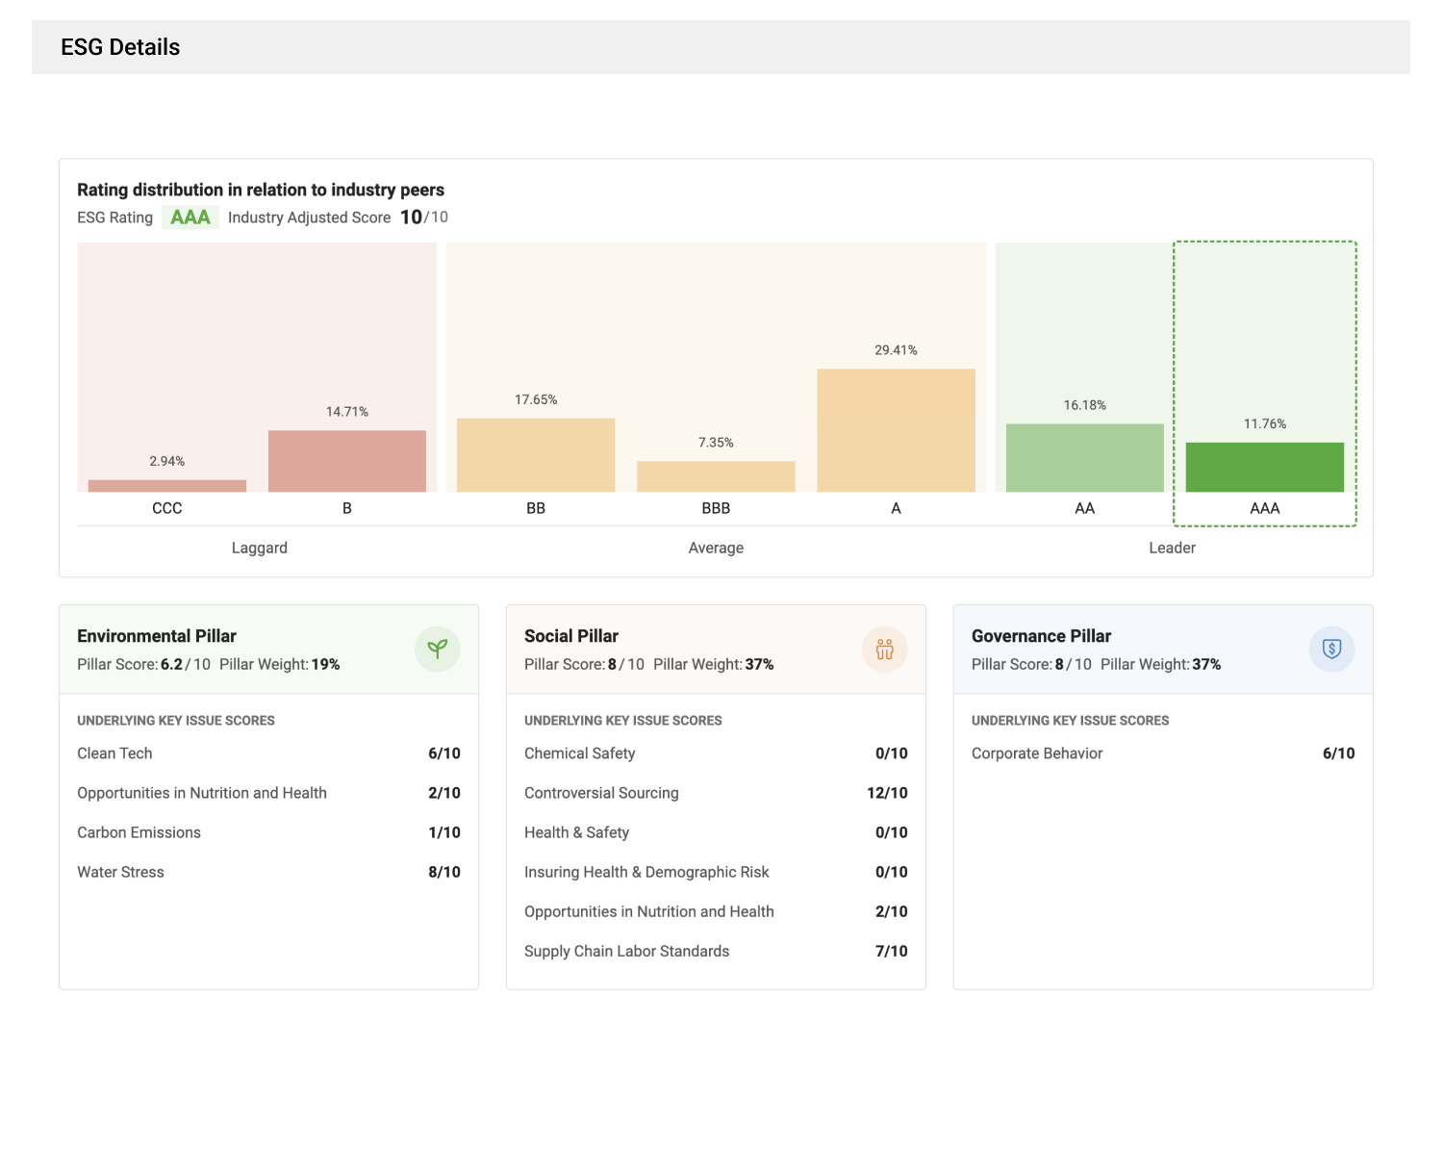
Task: Click the Leader category label
Action: coord(1172,548)
